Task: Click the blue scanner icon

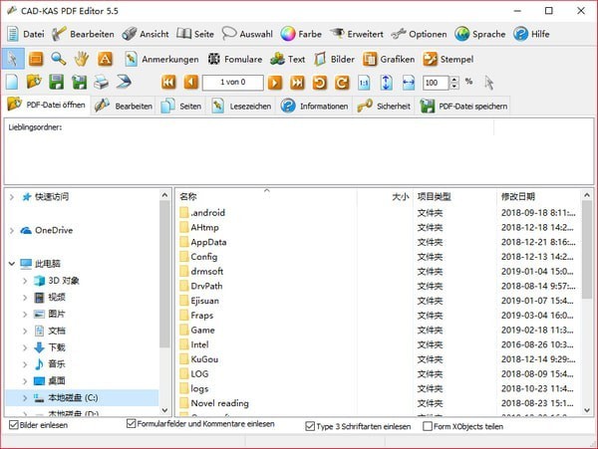Action: 124,82
